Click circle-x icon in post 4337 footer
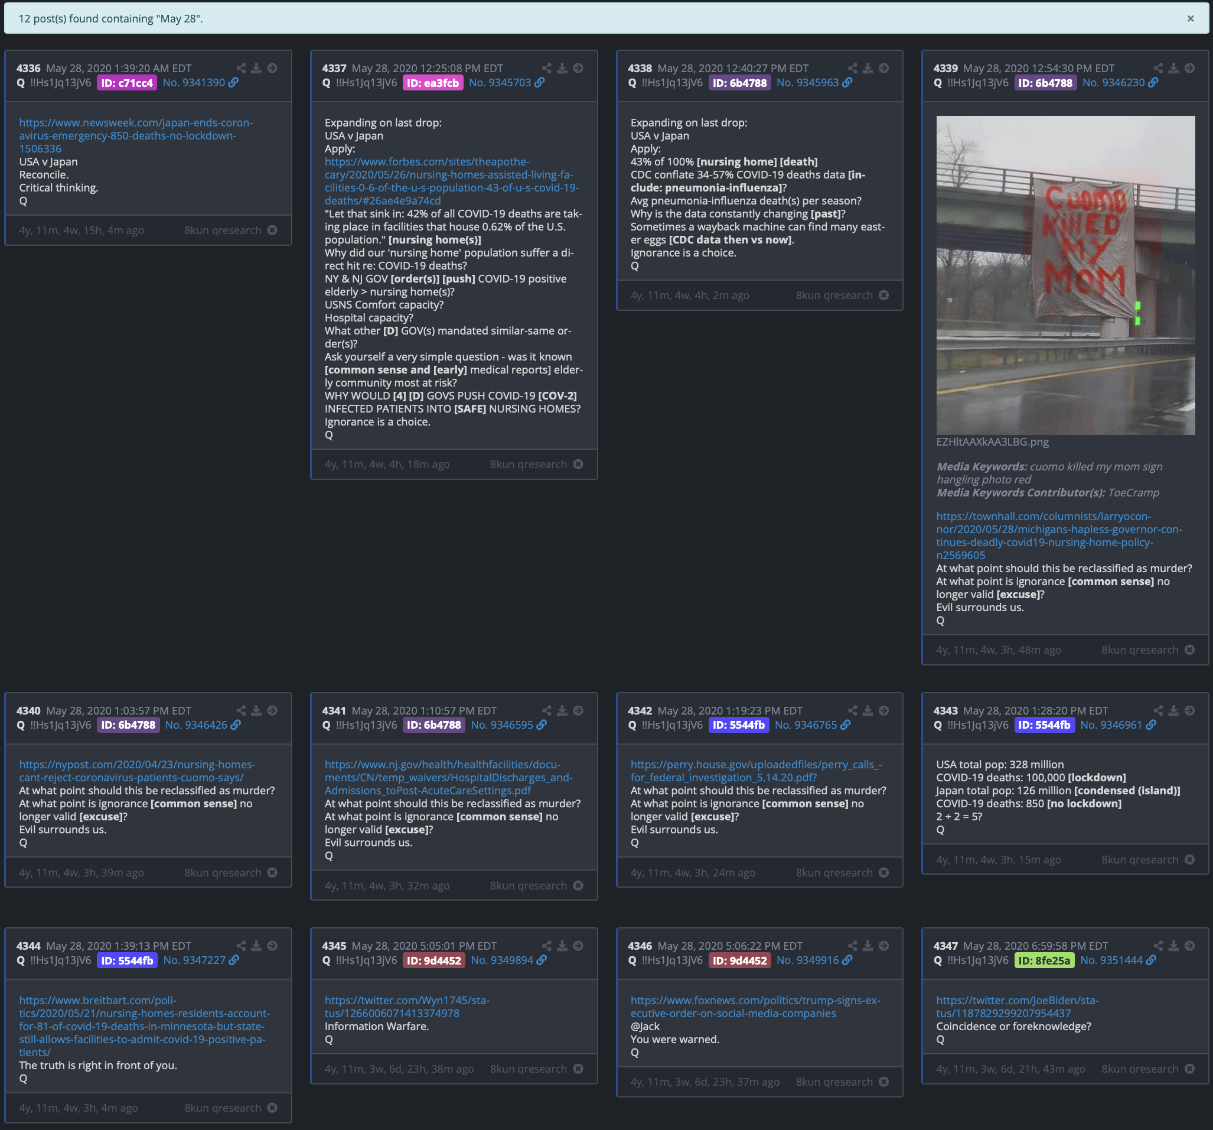This screenshot has width=1213, height=1130. pos(578,464)
